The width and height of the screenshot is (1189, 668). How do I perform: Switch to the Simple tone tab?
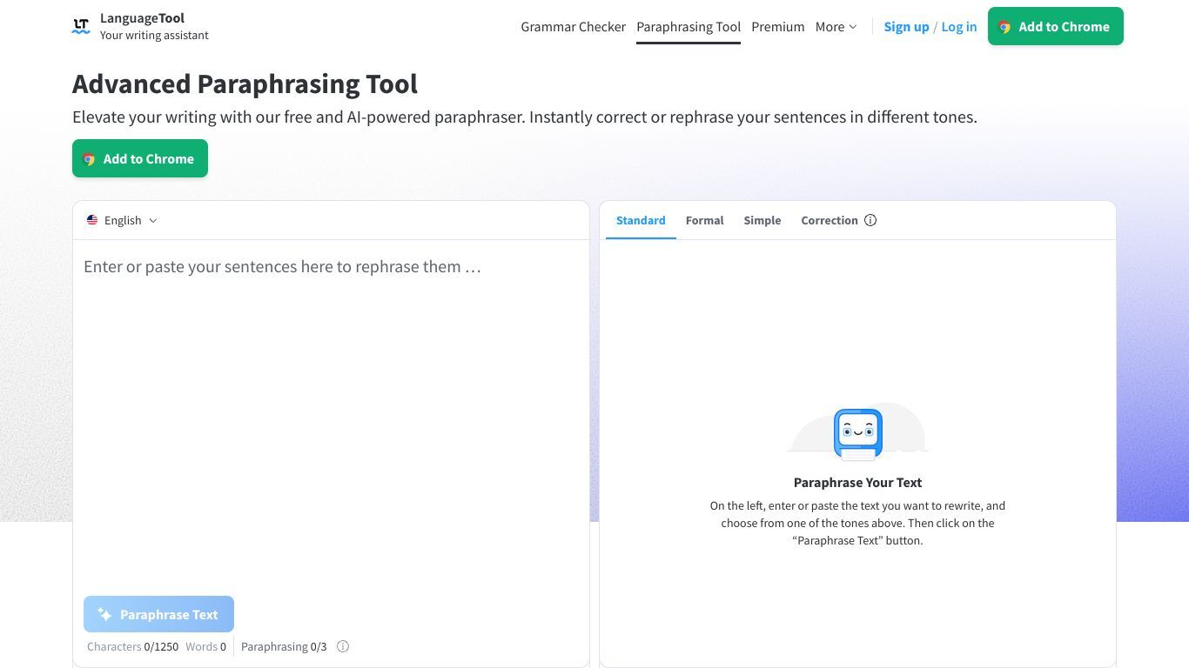point(762,220)
